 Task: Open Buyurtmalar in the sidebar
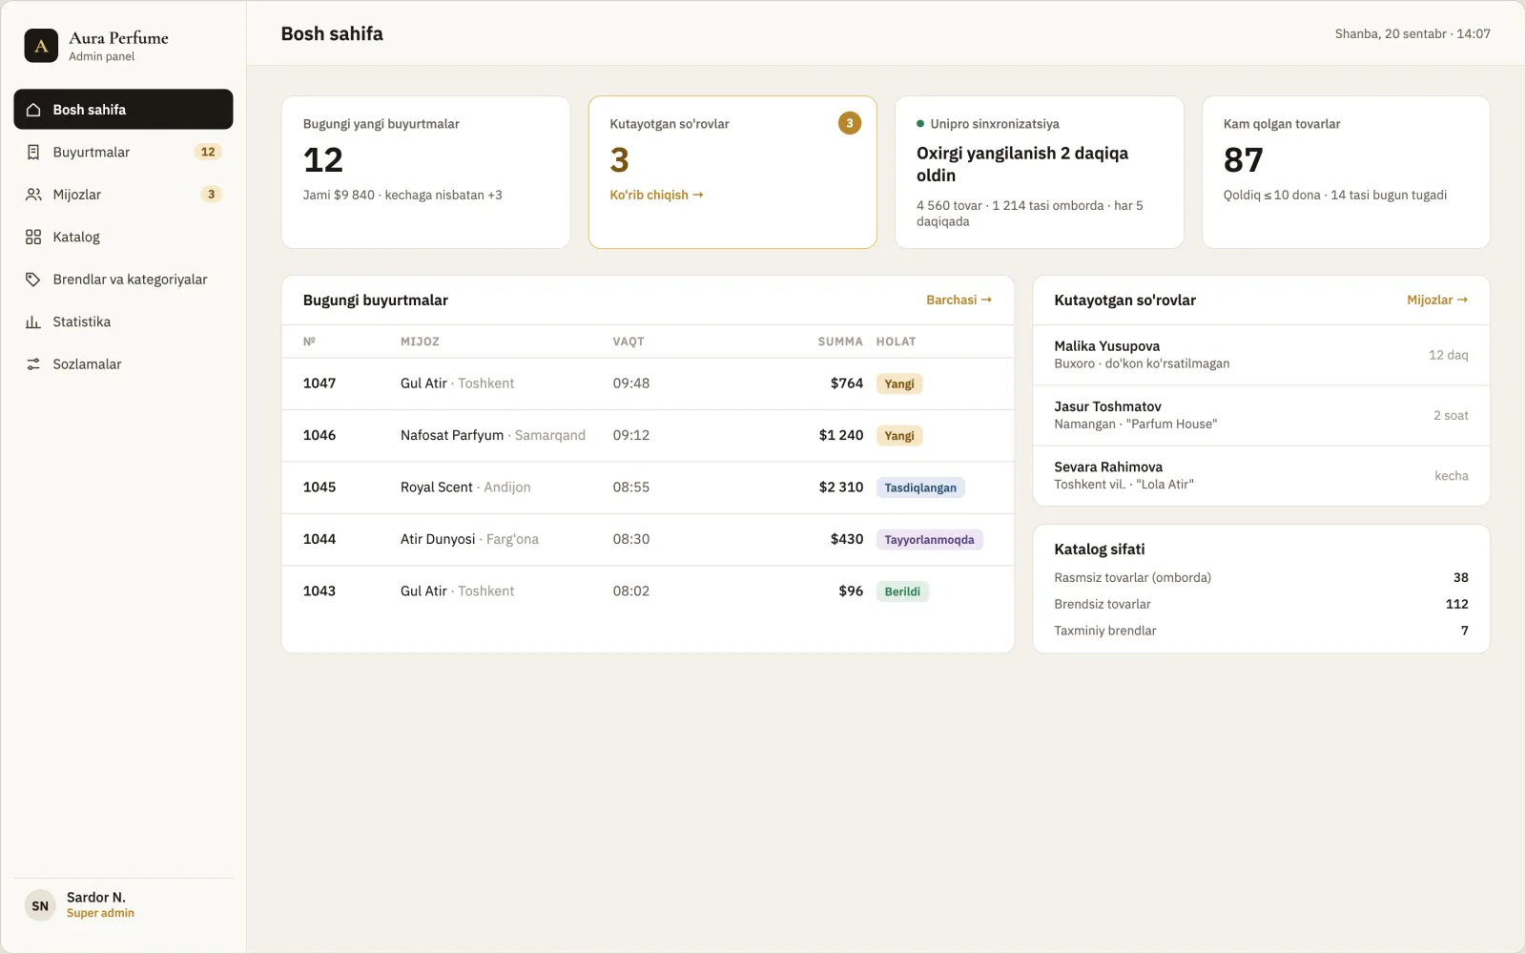123,152
